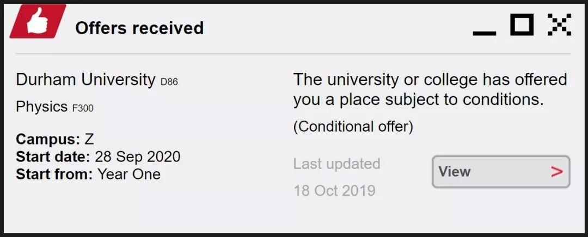Viewport: 588px width, 237px height.
Task: Select the Offers received heading
Action: click(139, 28)
